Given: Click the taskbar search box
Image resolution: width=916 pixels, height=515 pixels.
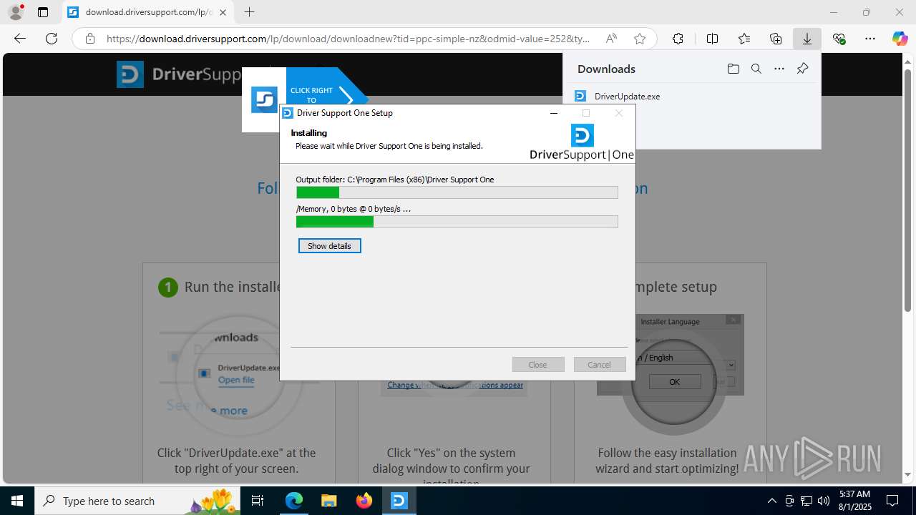Looking at the screenshot, I should pos(139,501).
